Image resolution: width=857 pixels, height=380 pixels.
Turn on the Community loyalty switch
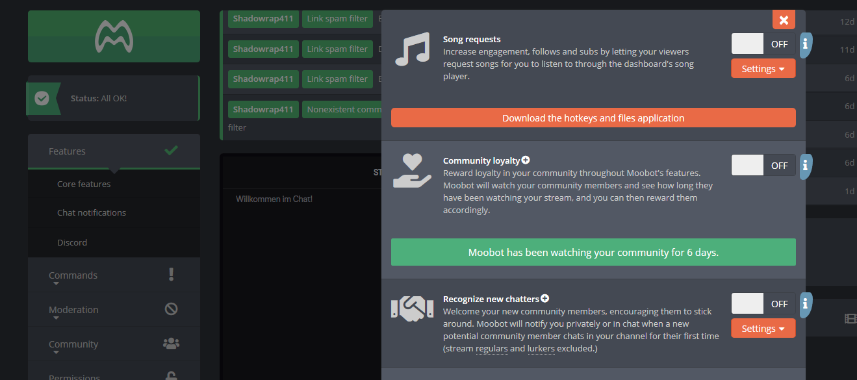coord(763,166)
